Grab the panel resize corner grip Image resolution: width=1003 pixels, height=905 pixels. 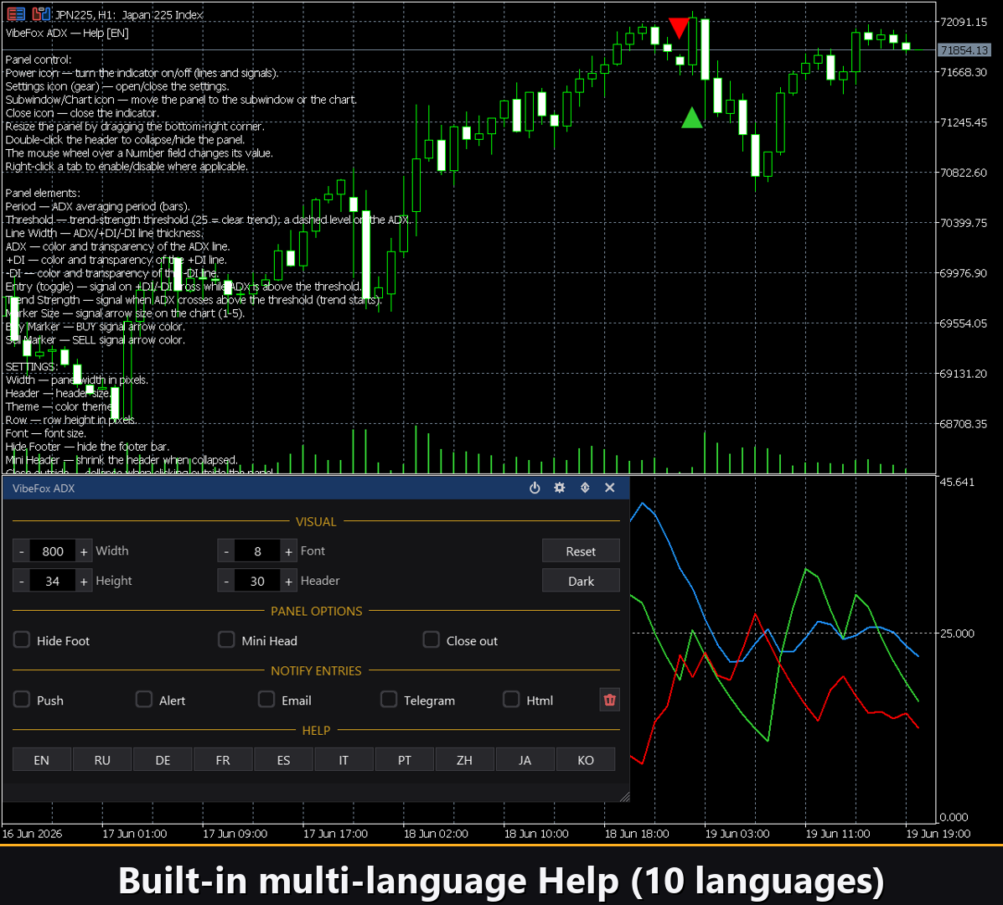pos(624,796)
